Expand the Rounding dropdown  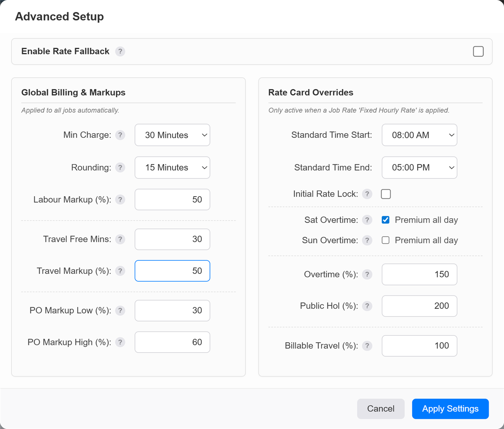(x=172, y=168)
